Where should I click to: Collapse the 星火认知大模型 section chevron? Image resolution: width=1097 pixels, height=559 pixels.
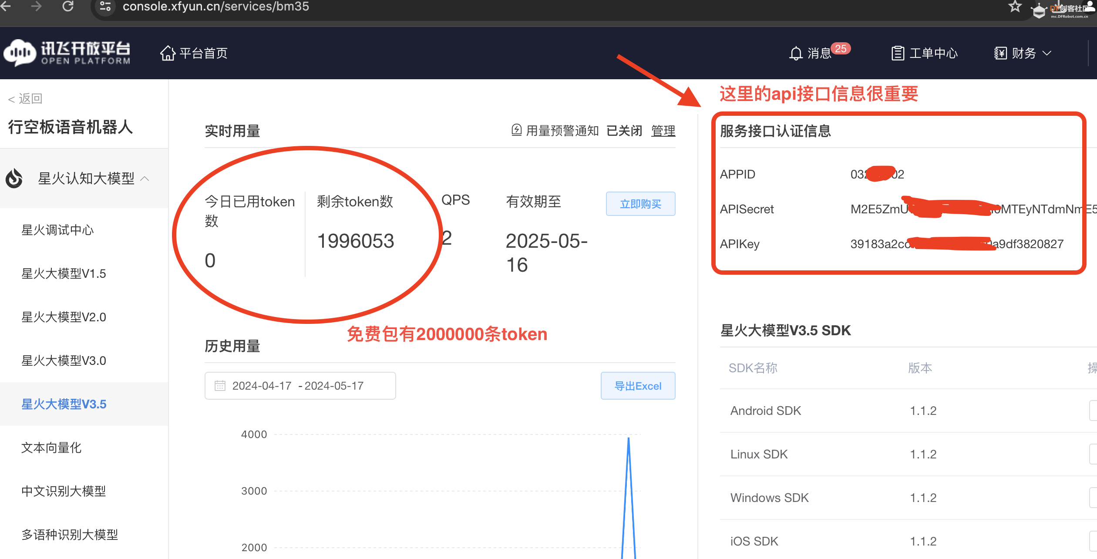(145, 178)
